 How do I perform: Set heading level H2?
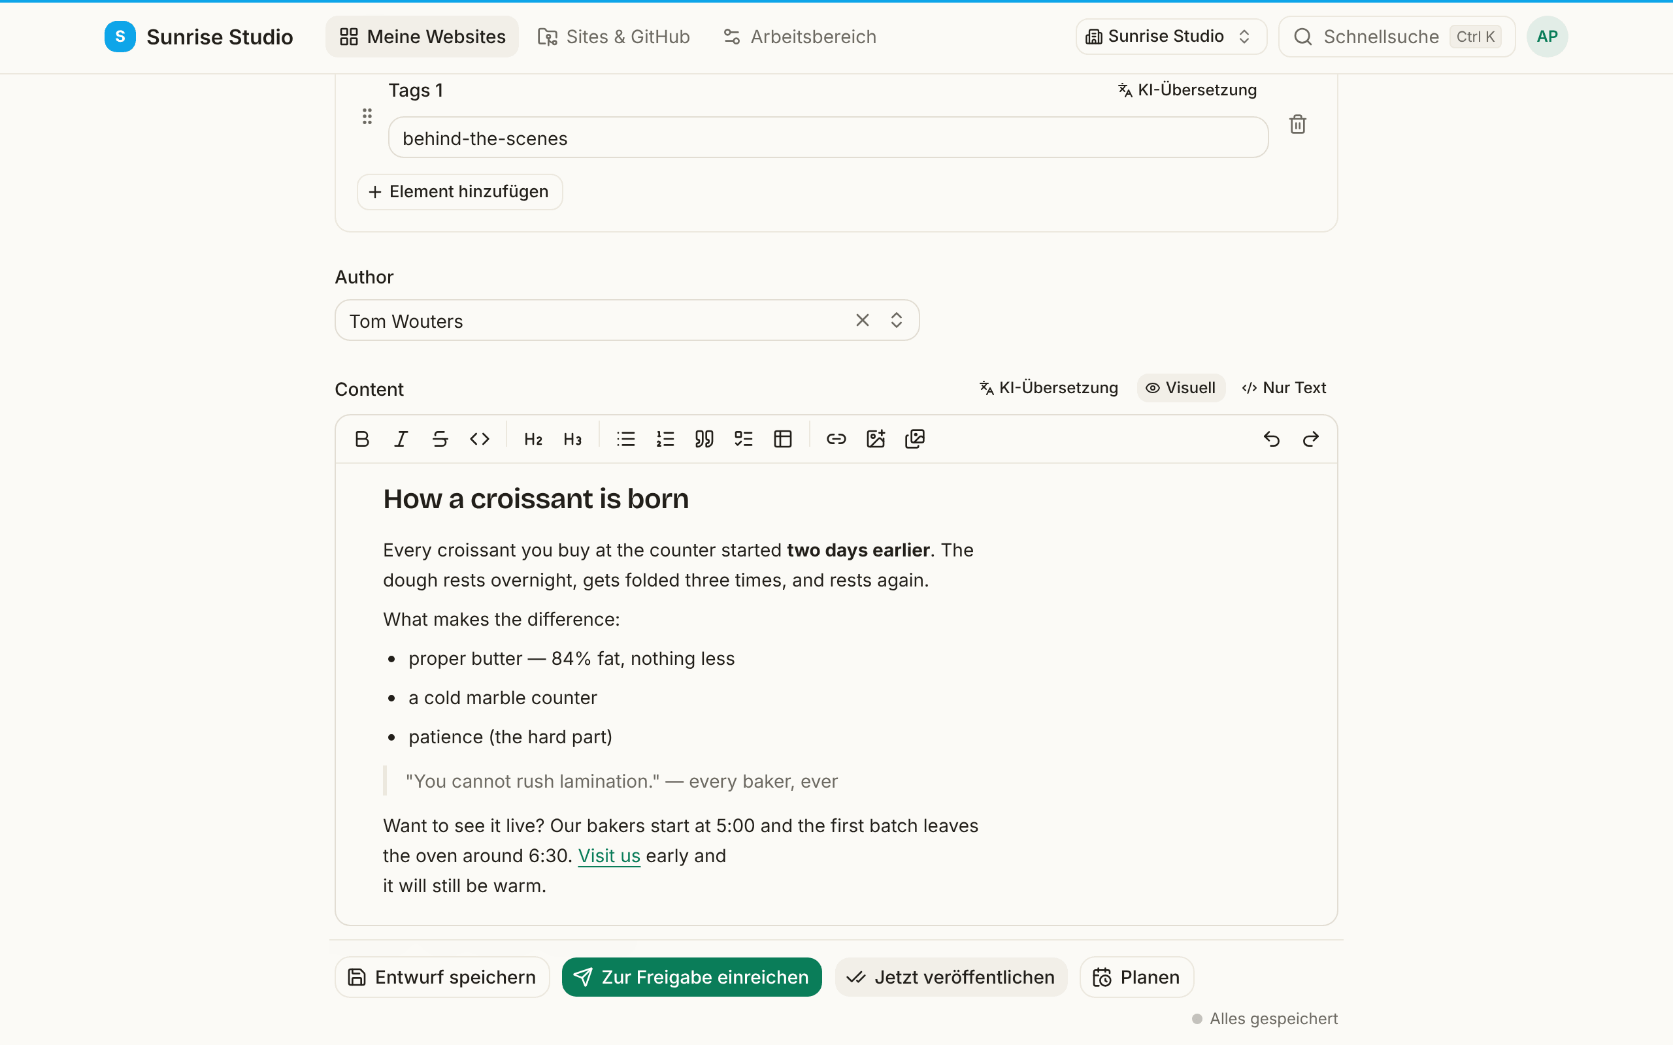[x=533, y=439]
